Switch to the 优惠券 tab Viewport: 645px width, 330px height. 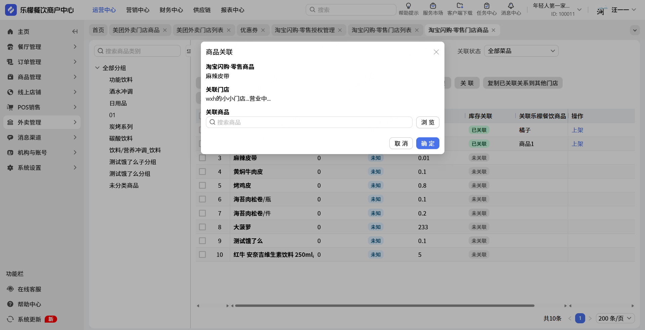click(249, 30)
